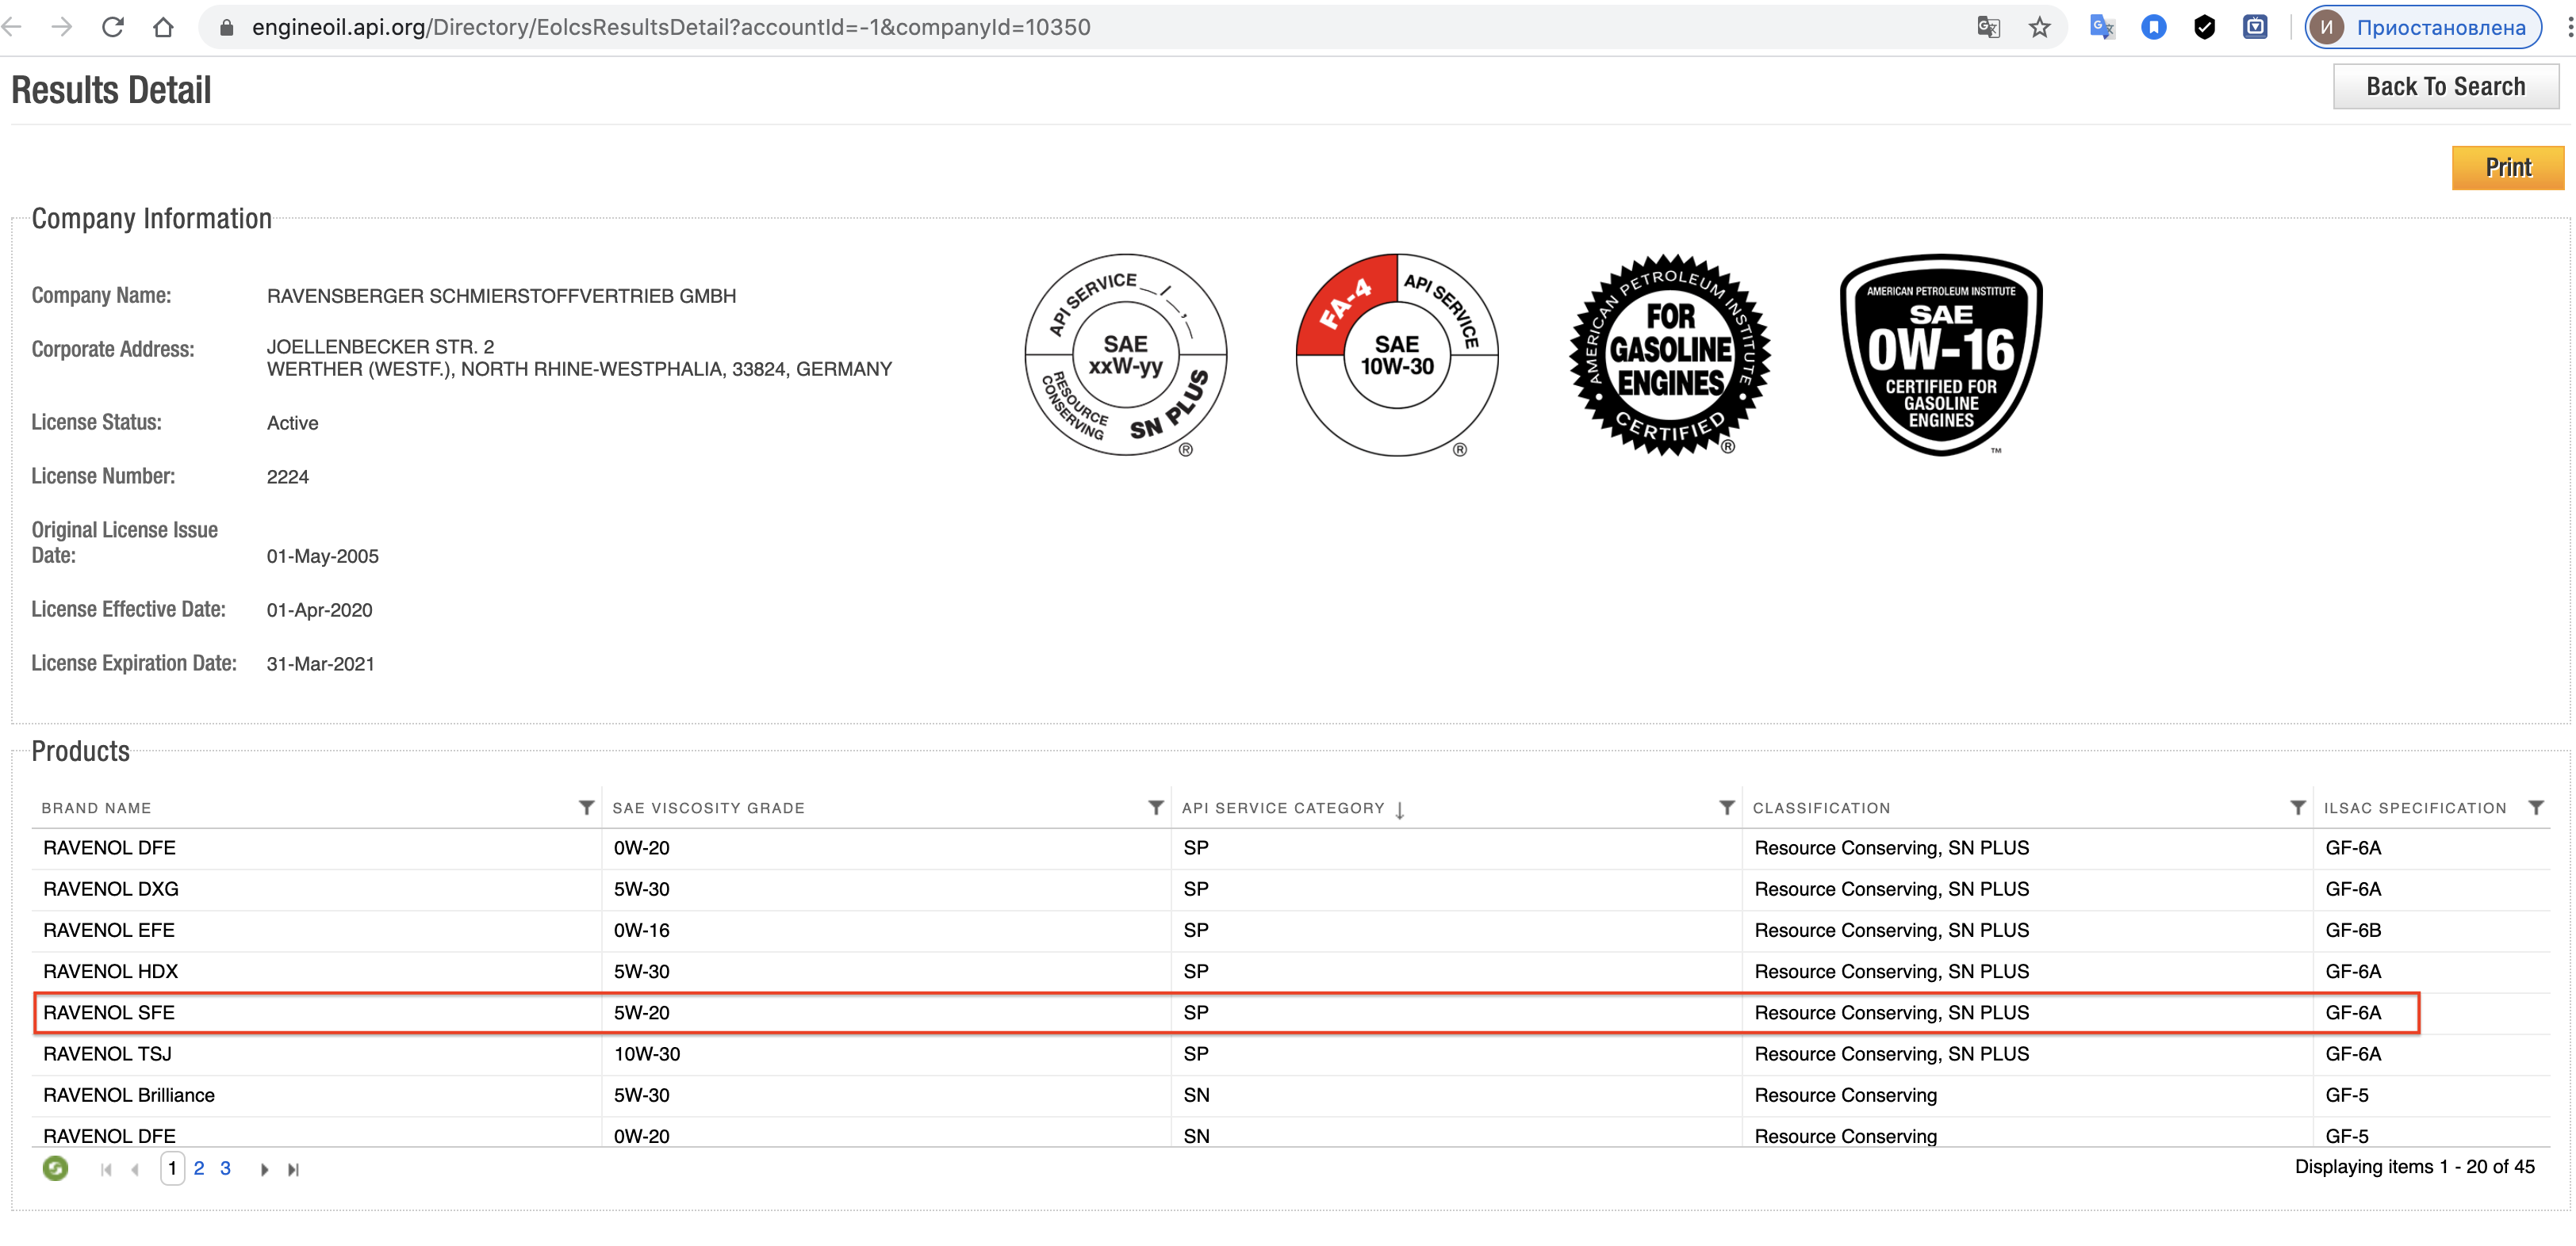Click the address bar URL

click(671, 27)
